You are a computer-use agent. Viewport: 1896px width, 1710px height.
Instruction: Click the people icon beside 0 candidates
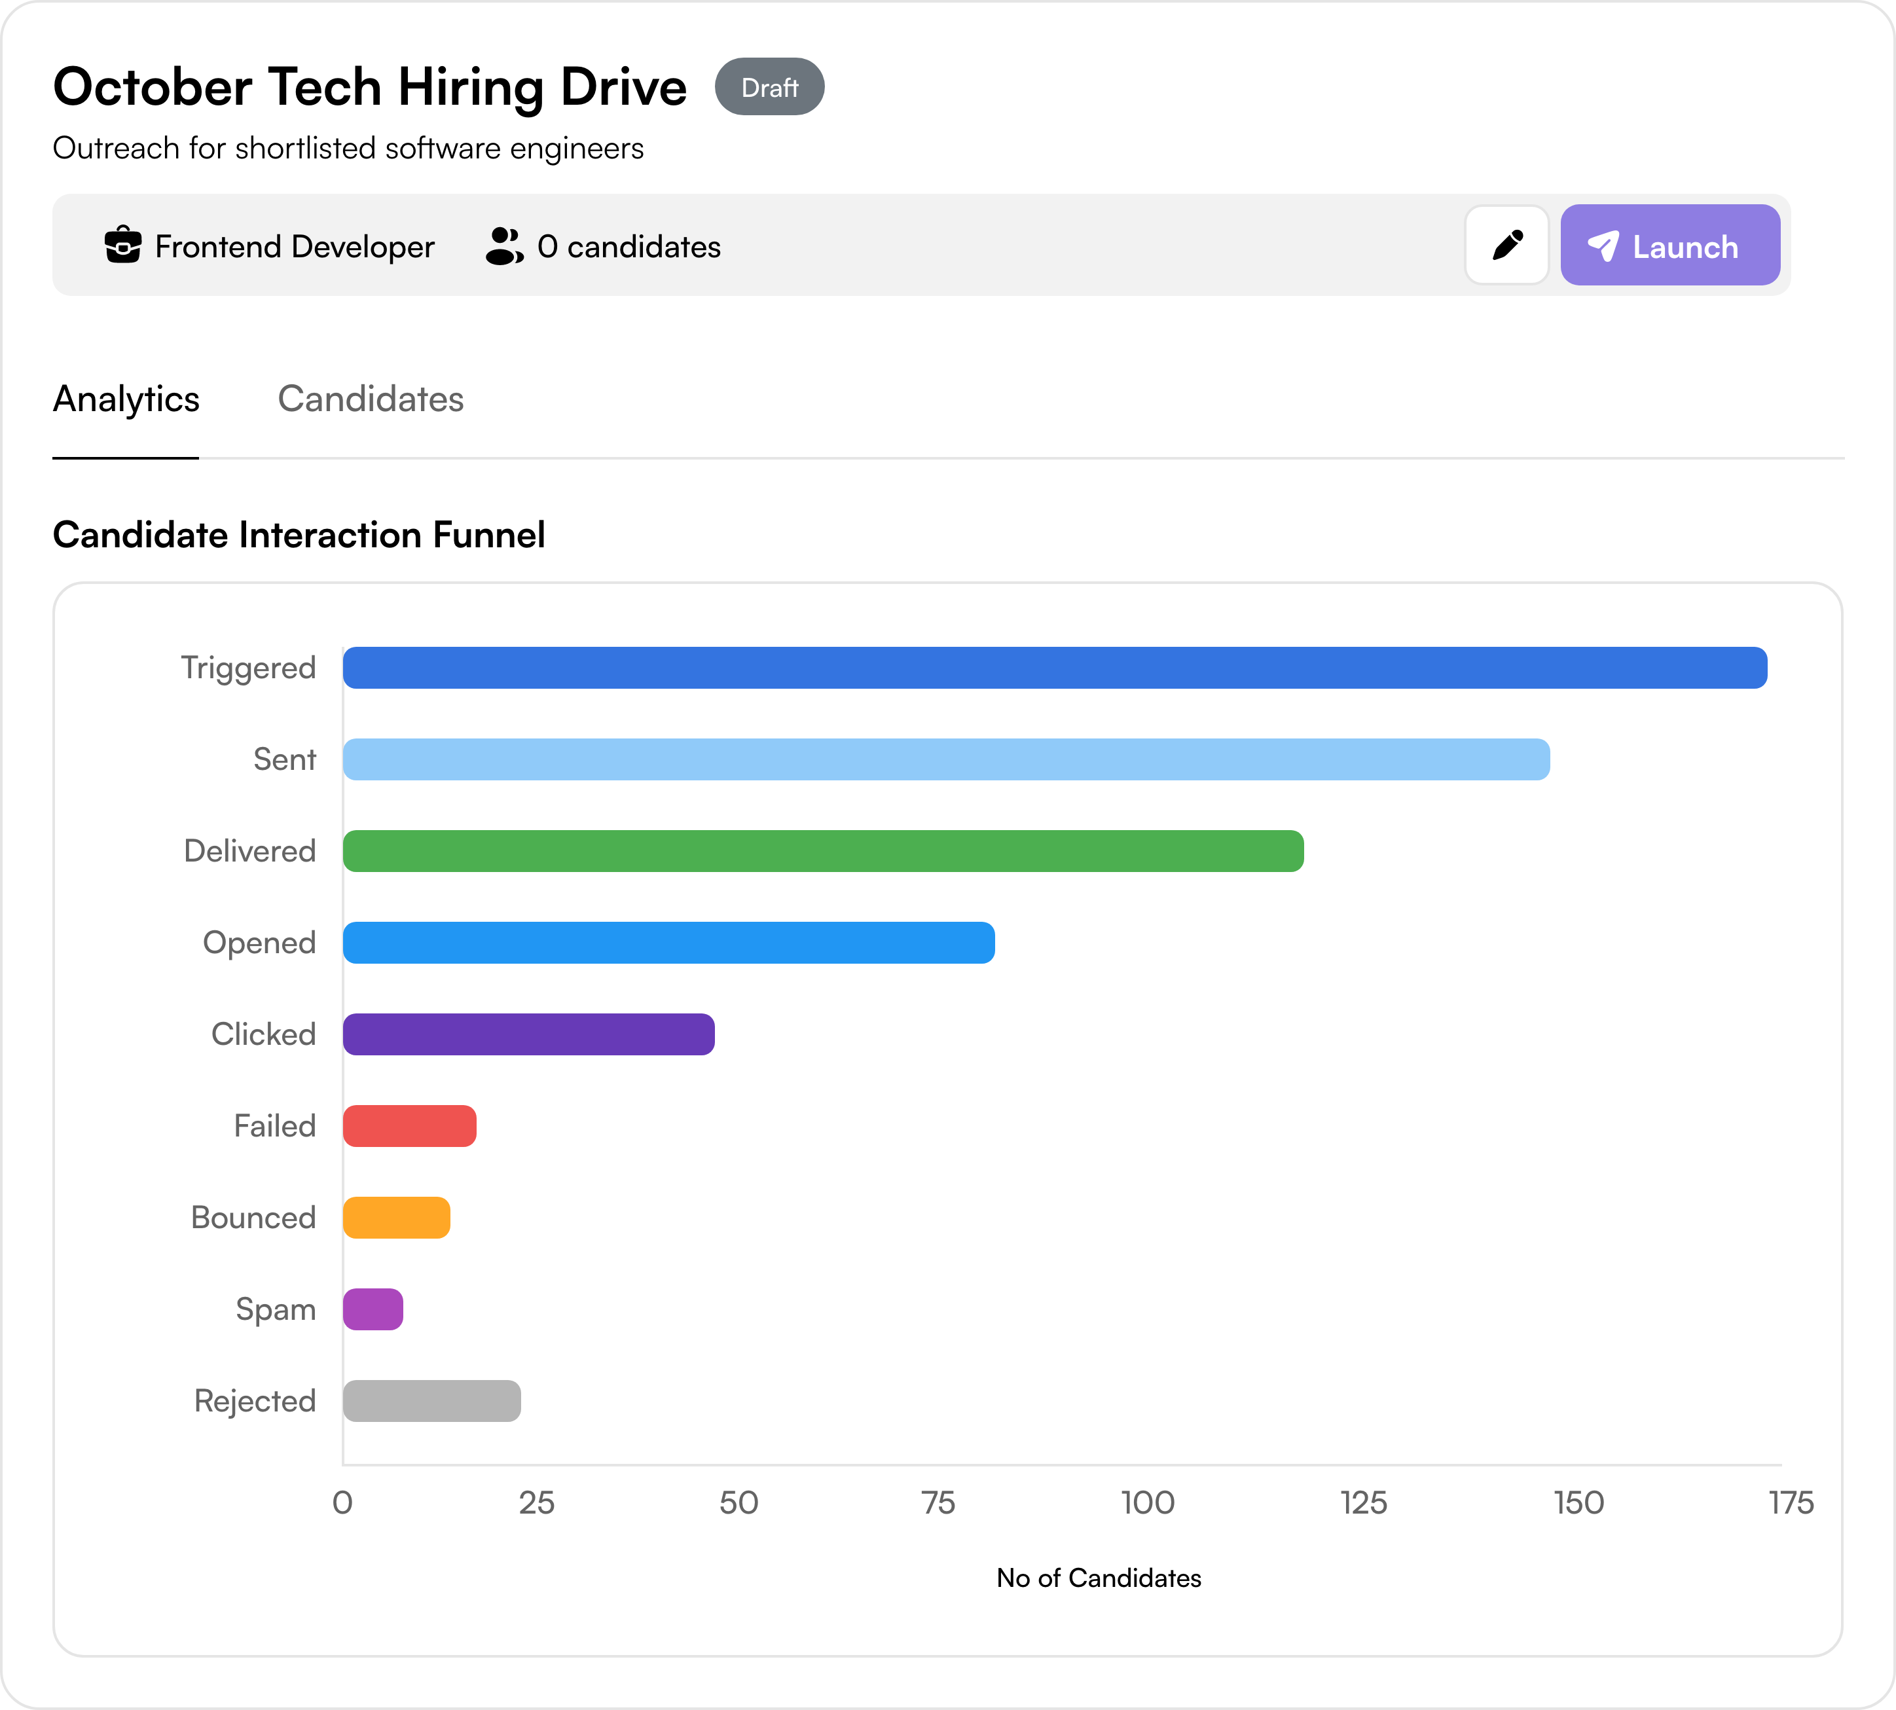(503, 246)
